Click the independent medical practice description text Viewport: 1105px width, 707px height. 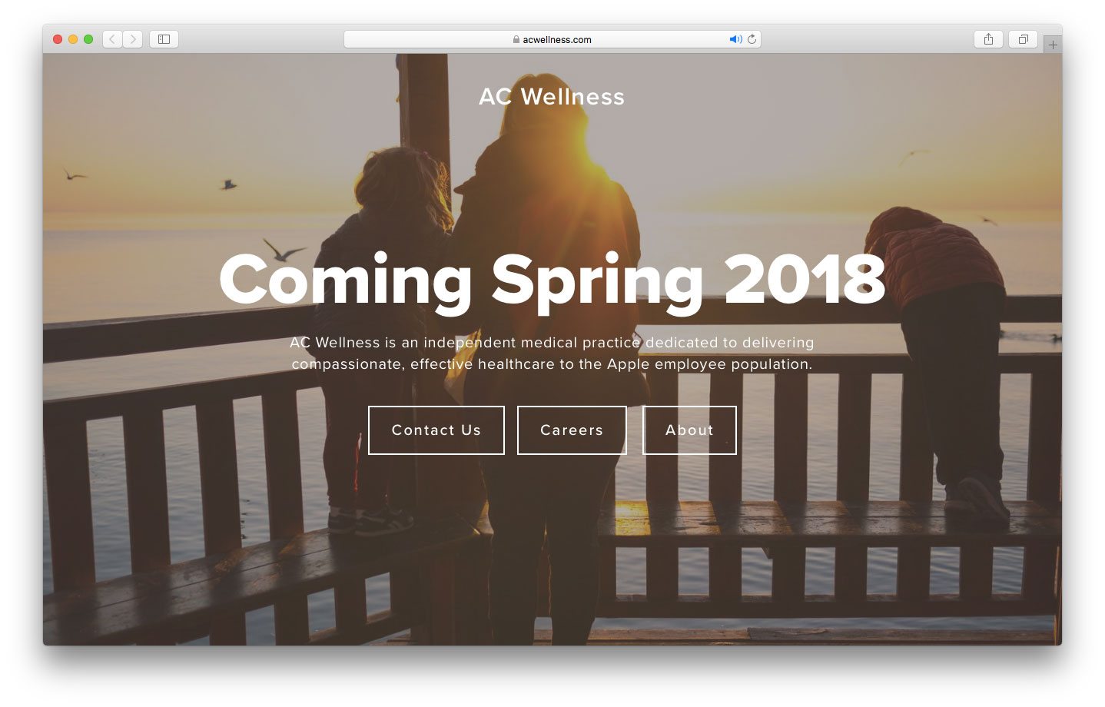click(x=552, y=353)
